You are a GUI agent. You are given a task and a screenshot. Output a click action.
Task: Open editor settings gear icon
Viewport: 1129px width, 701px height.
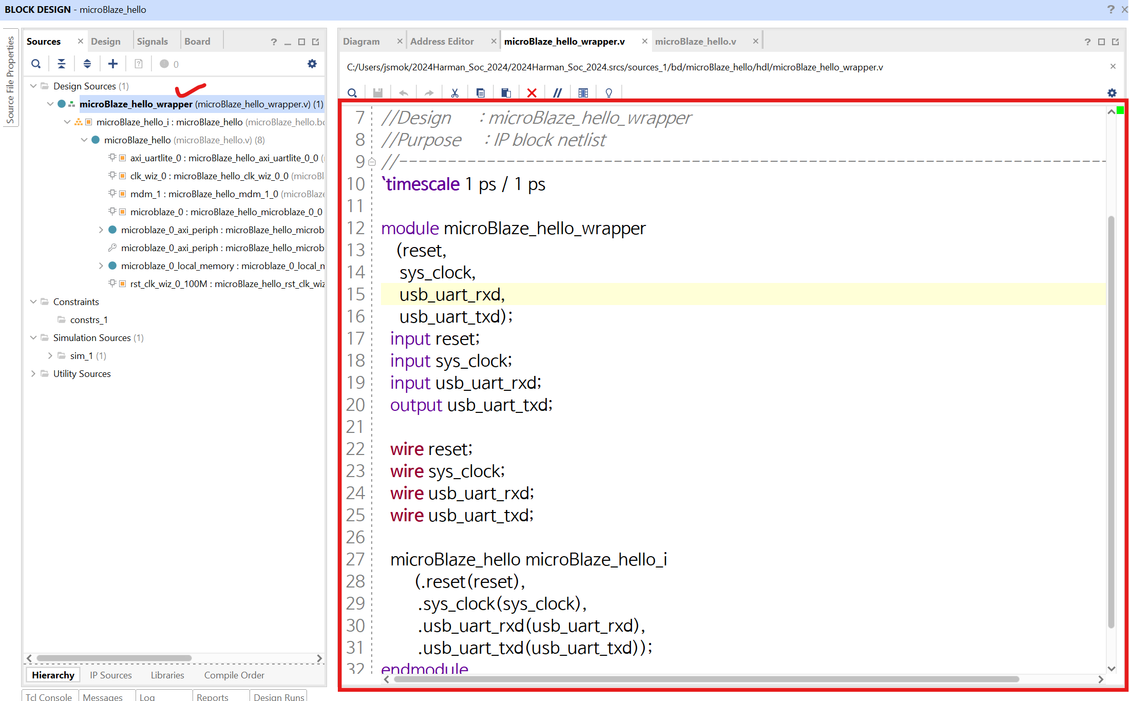coord(1112,93)
